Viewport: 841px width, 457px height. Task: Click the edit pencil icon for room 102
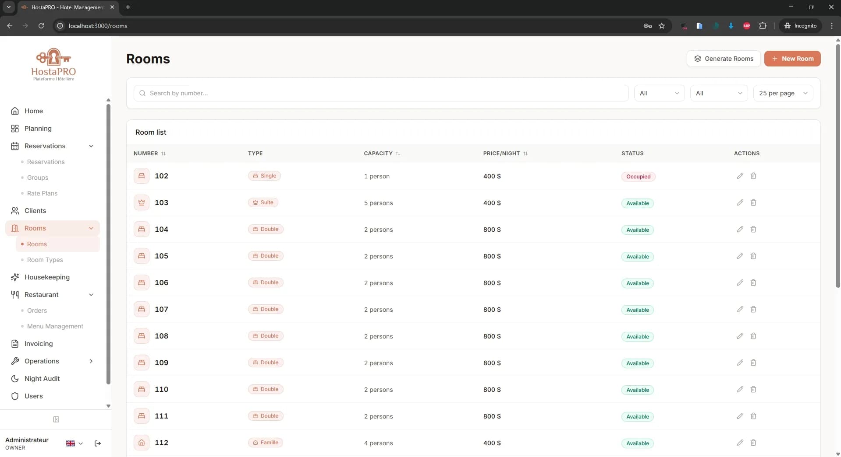pos(740,176)
